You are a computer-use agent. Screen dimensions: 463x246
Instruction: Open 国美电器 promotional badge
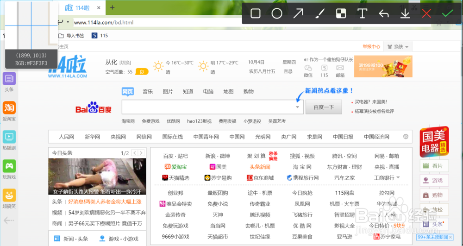[434, 142]
